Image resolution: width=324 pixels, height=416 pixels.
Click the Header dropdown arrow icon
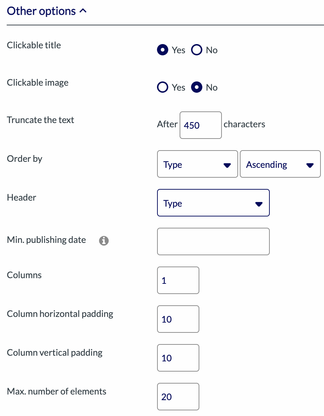click(259, 204)
